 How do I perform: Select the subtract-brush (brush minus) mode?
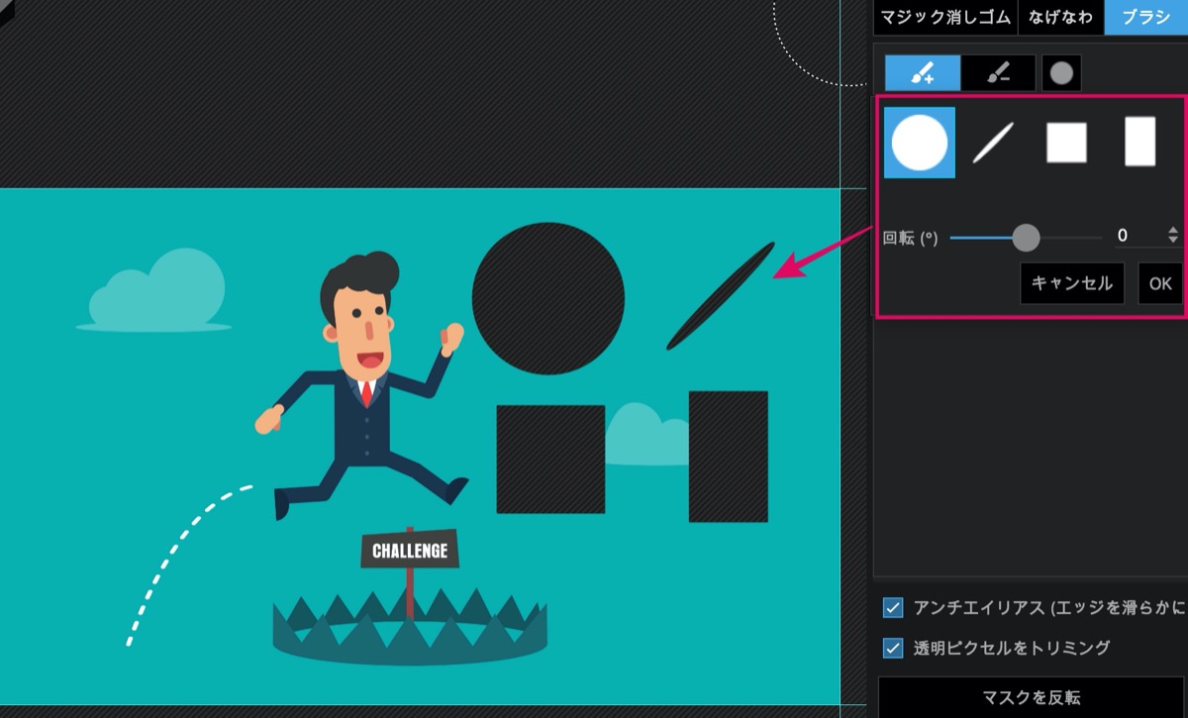coord(999,72)
